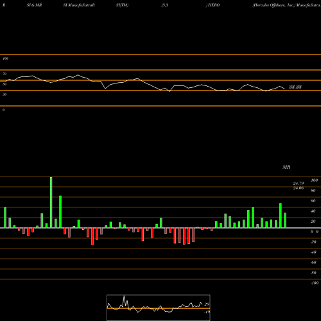Click the 'SI & MR' header text
Image resolution: width=321 pixels, height=321 pixels.
point(34,5)
